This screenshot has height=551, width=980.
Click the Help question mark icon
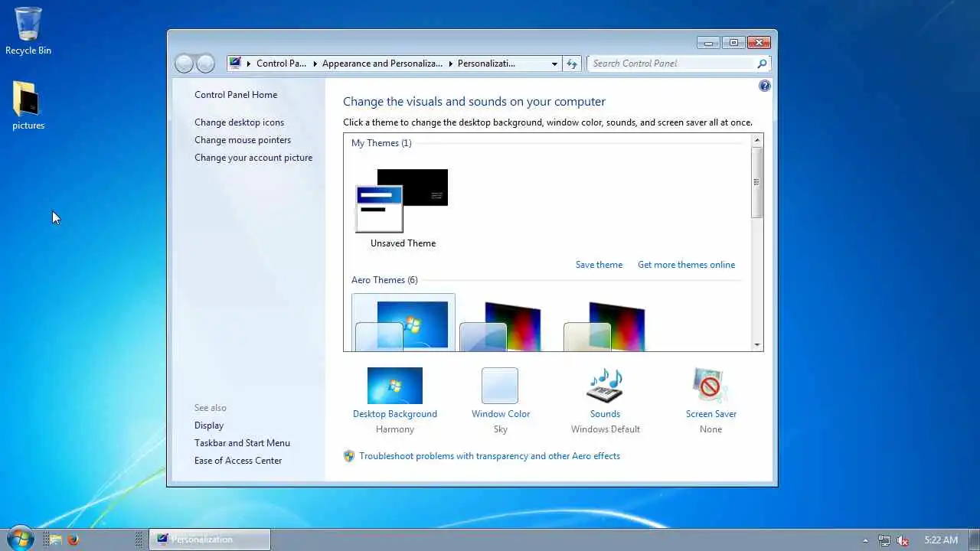[764, 86]
